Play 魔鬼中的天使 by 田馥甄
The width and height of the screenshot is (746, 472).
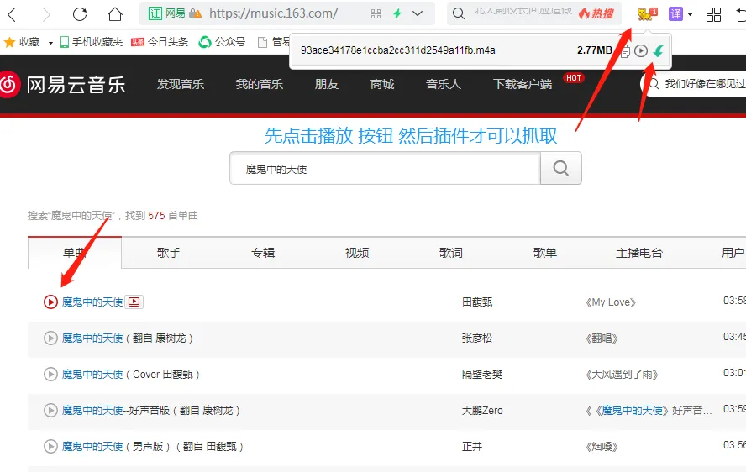click(x=50, y=302)
